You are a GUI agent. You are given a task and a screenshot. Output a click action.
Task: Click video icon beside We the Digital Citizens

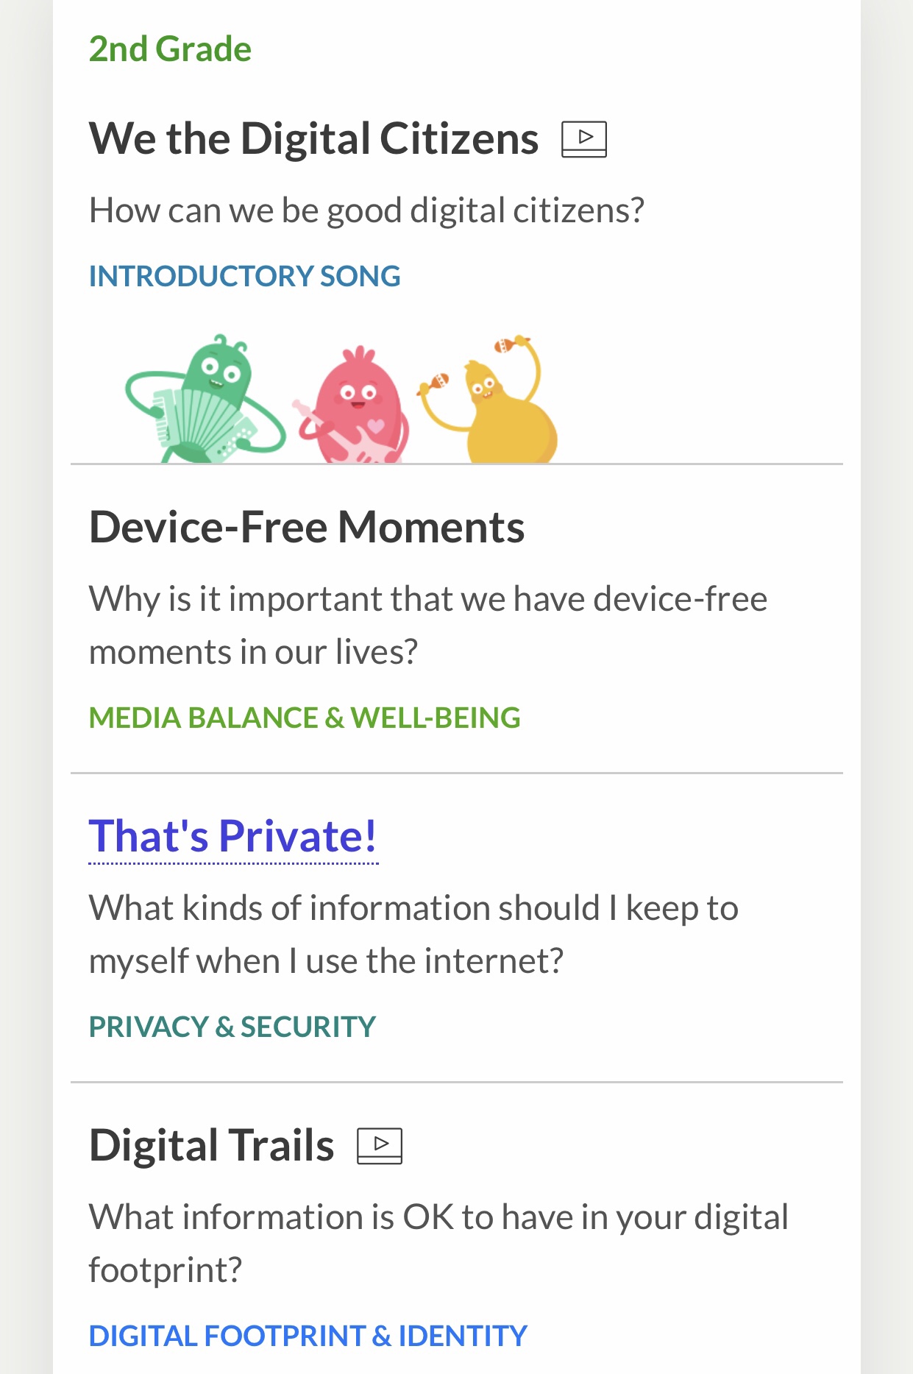point(583,138)
